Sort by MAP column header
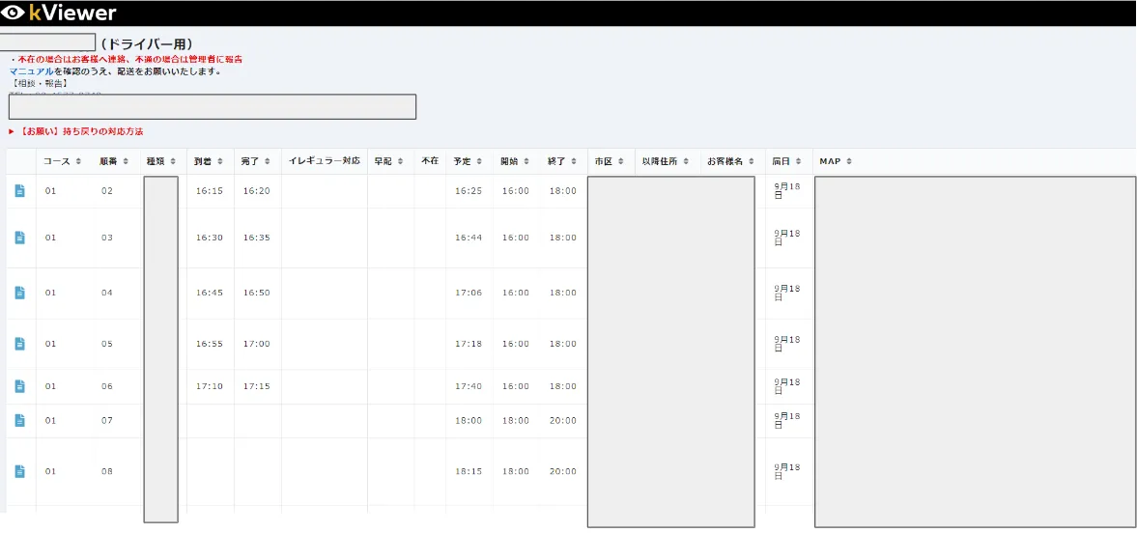Image resolution: width=1137 pixels, height=533 pixels. click(x=836, y=161)
